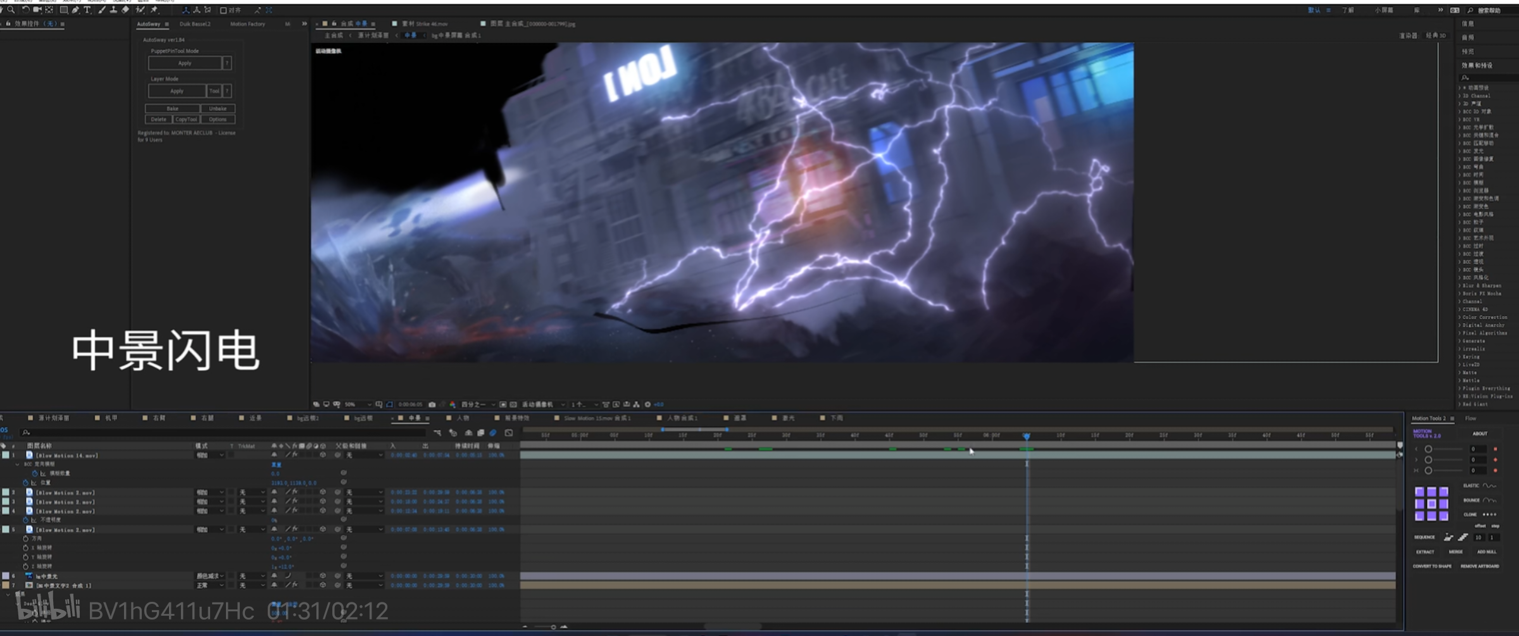Take a snapshot with the viewer camera icon

pos(432,404)
